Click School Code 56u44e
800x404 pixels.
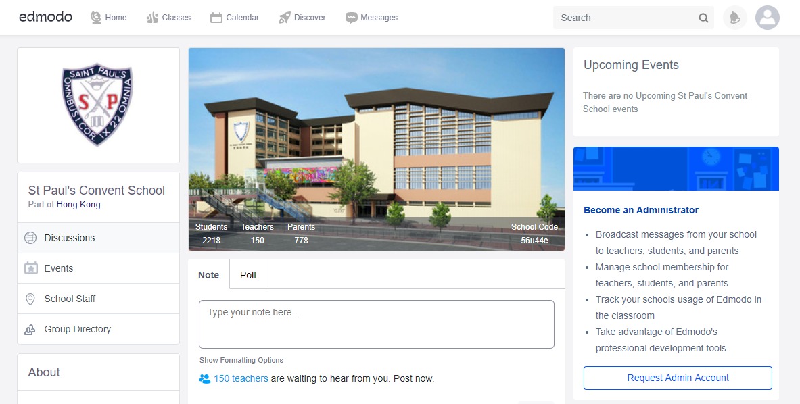(x=535, y=240)
